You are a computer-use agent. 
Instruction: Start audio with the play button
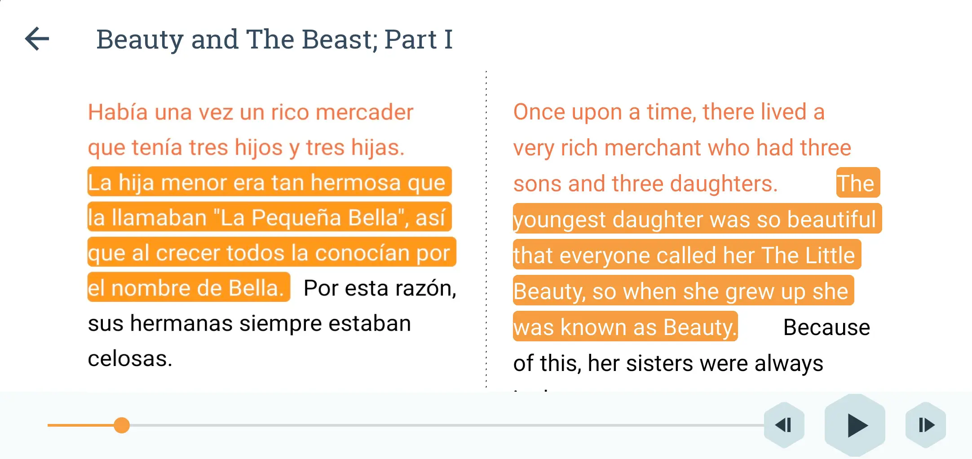click(855, 425)
